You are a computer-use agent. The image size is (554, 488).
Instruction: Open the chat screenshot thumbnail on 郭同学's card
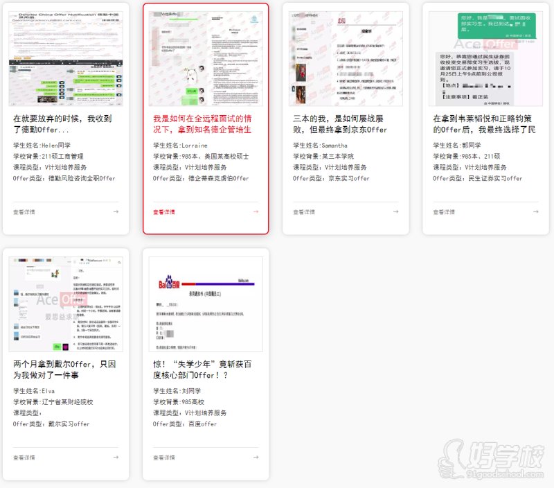tap(485, 58)
